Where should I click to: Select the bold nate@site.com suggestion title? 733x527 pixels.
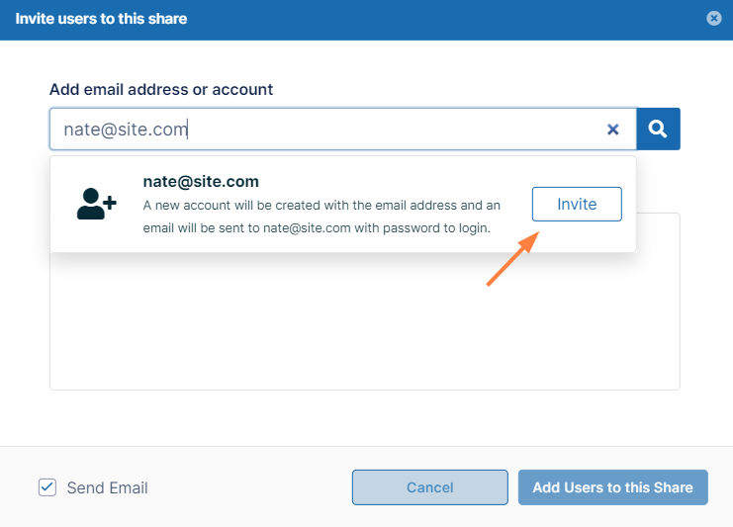coord(201,182)
